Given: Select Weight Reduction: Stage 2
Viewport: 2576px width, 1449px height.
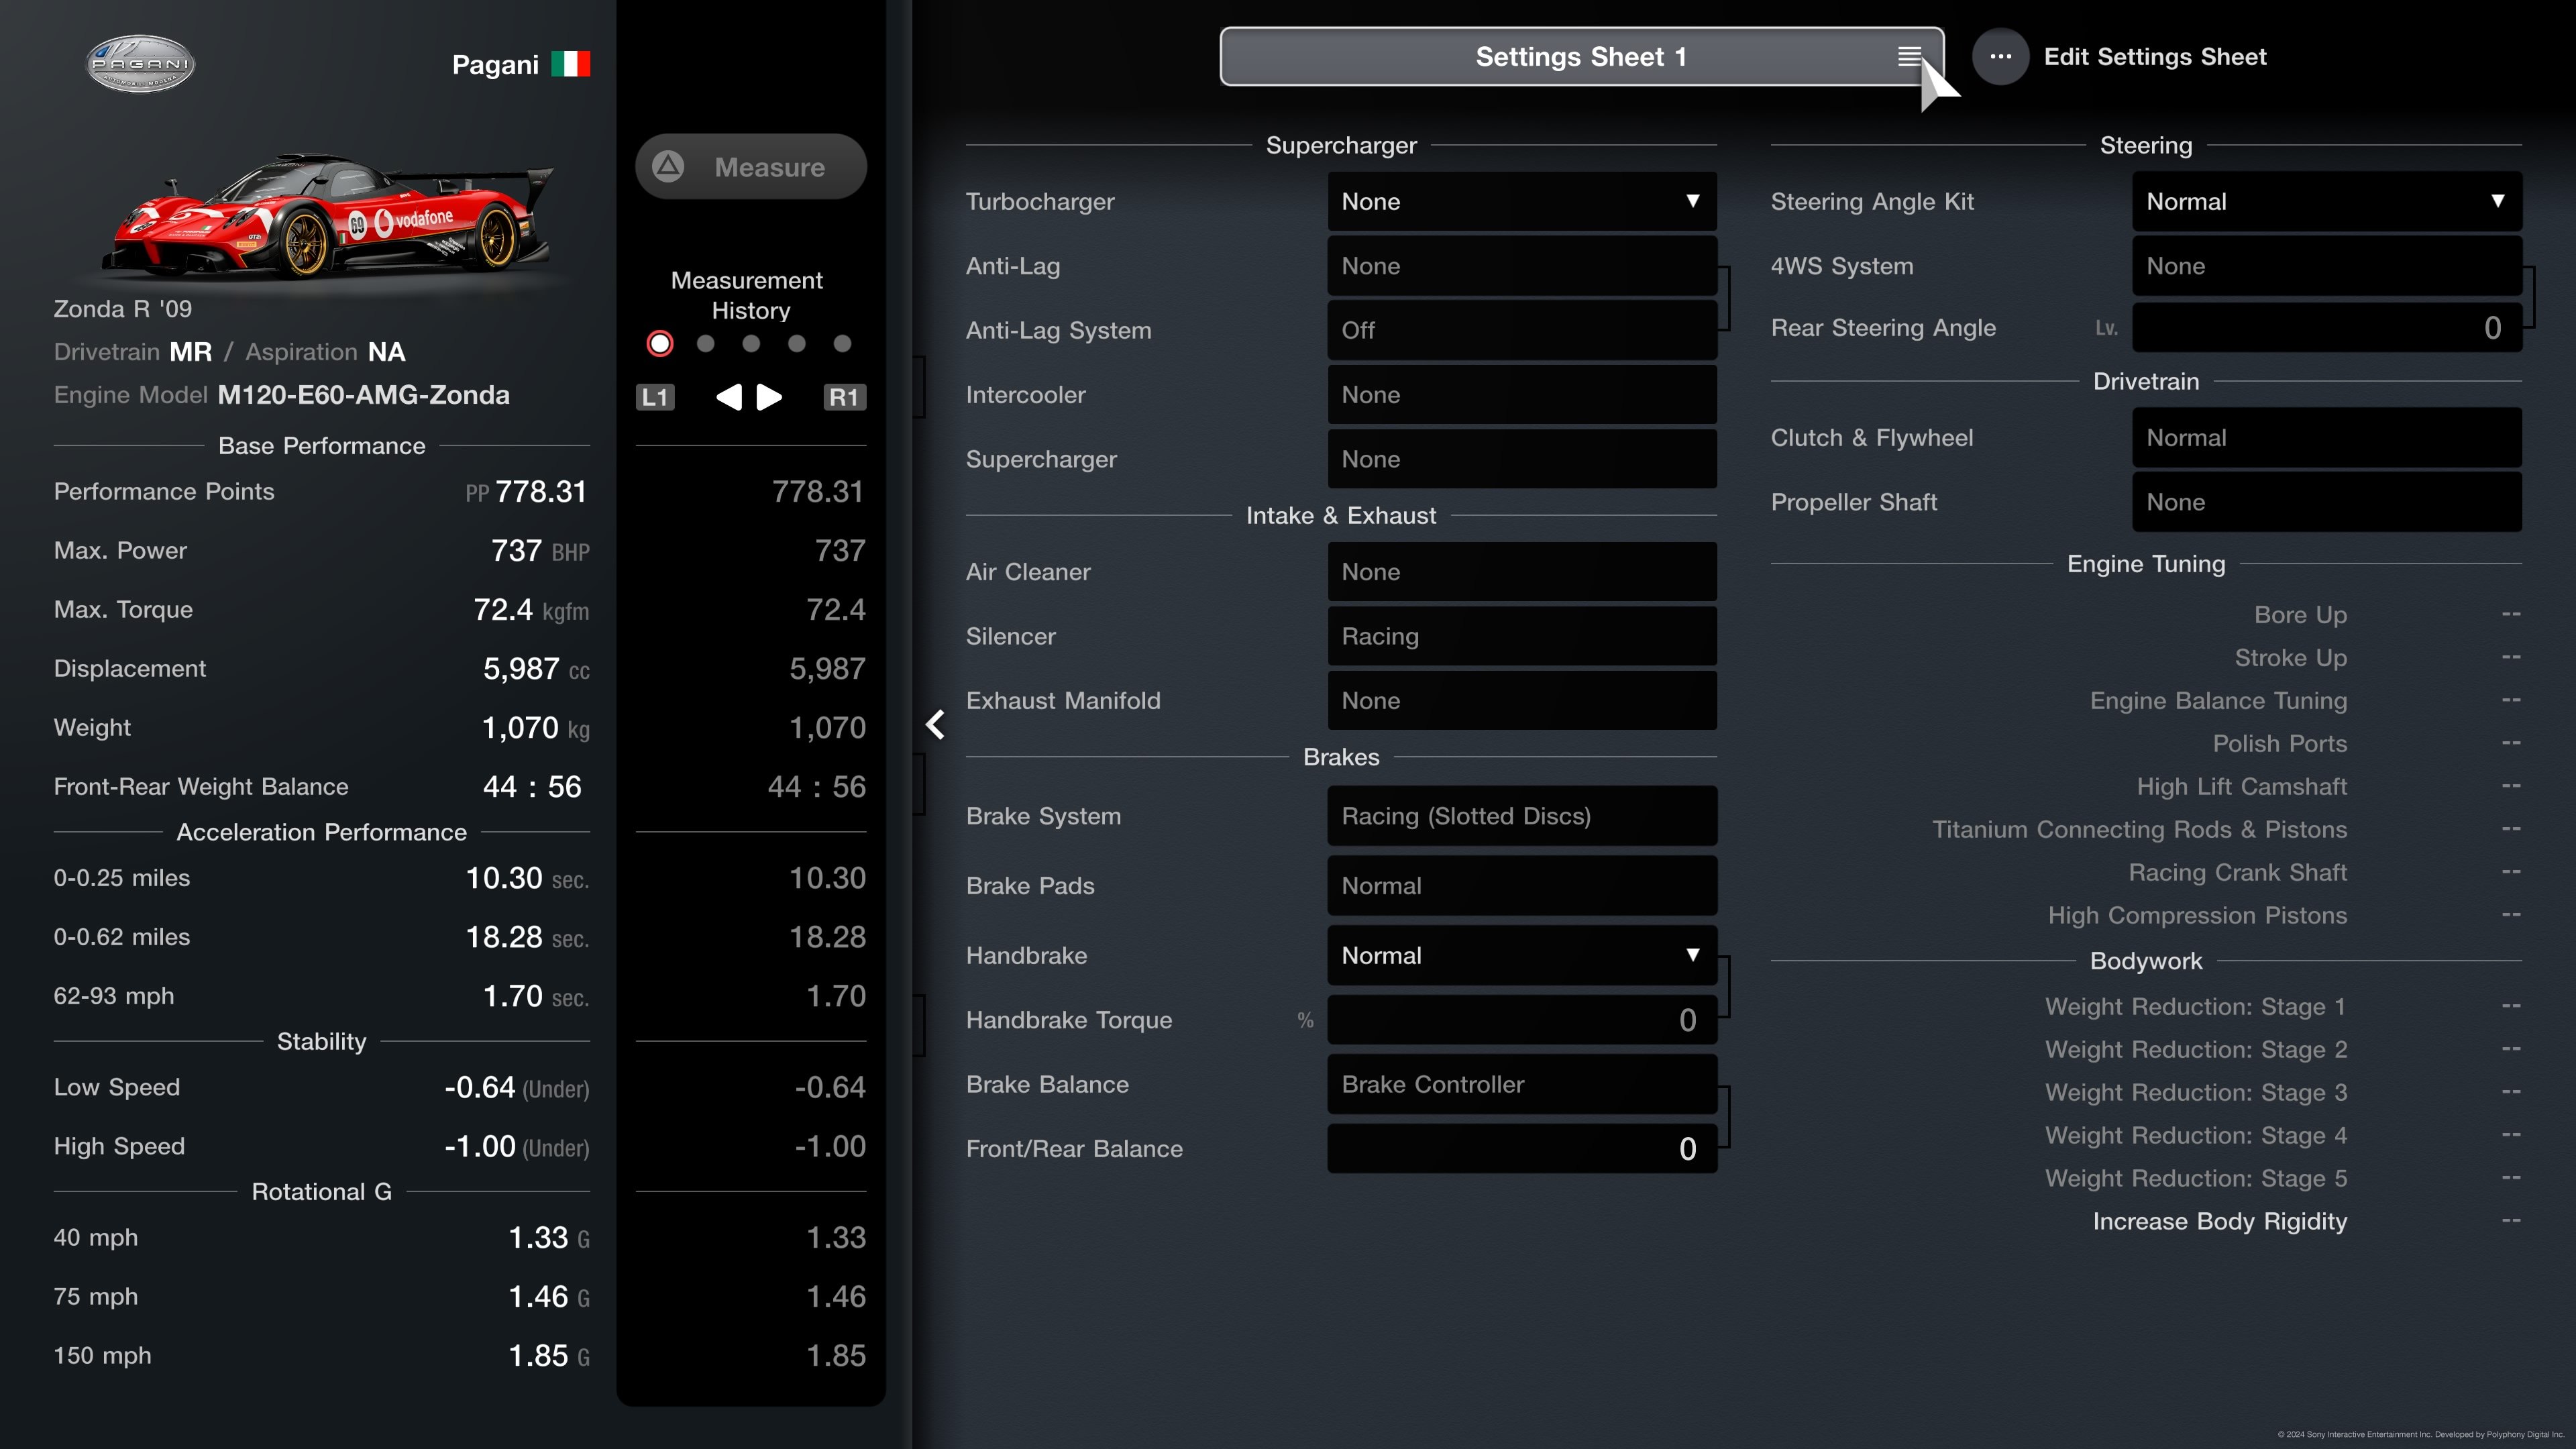Looking at the screenshot, I should pyautogui.click(x=2195, y=1050).
